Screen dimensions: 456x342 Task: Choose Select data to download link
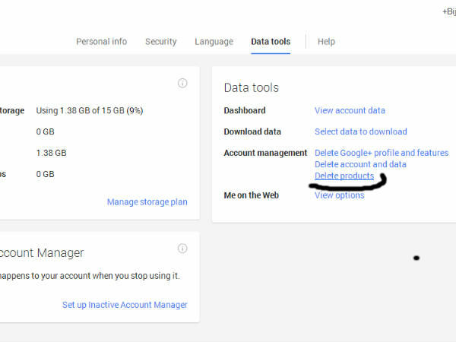(360, 131)
